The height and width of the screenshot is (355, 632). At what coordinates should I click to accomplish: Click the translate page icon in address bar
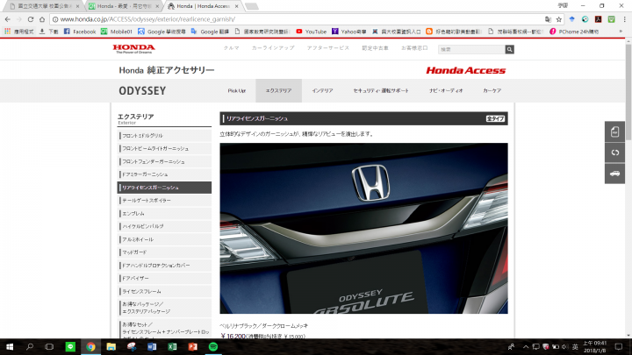point(548,19)
